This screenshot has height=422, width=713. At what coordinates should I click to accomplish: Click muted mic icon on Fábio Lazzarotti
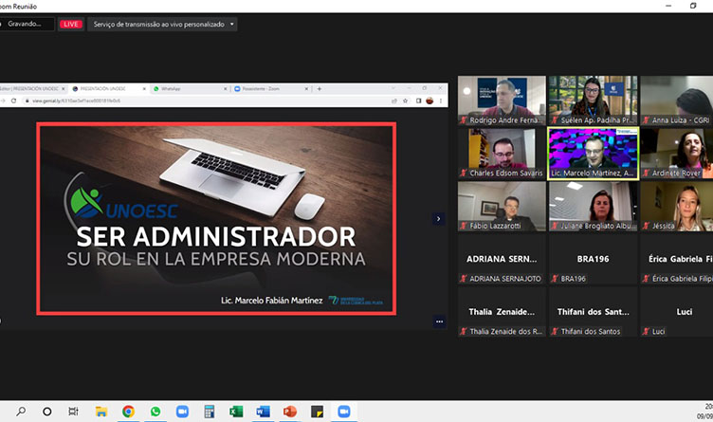point(464,227)
